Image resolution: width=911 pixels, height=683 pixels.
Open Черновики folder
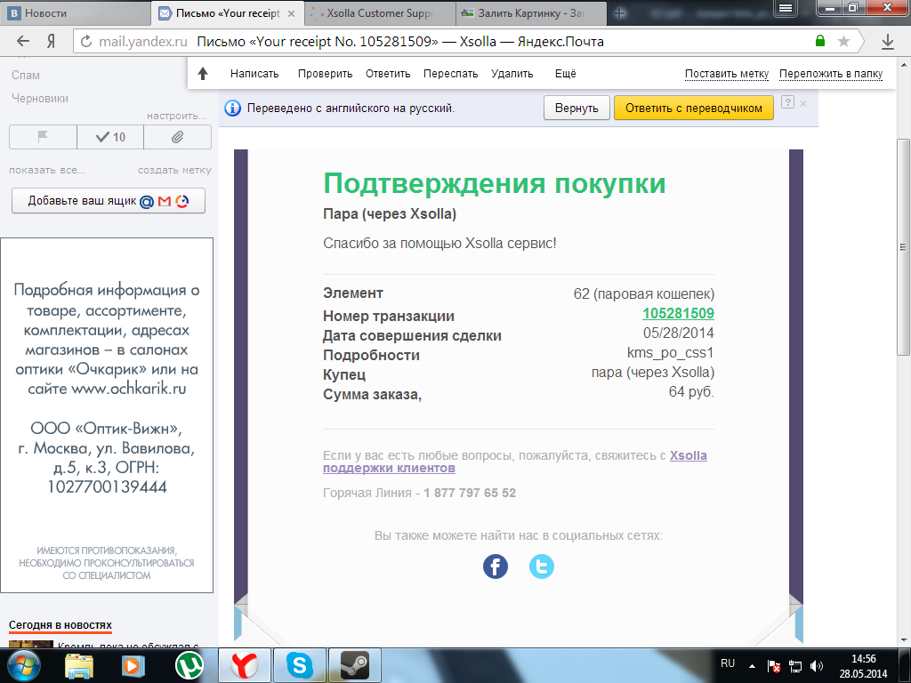[x=40, y=98]
